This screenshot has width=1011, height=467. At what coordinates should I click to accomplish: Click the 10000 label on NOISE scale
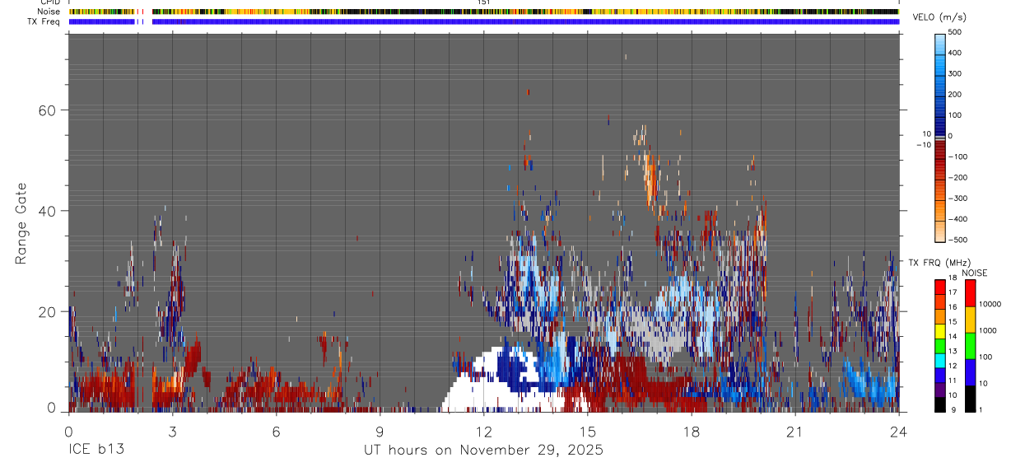[x=992, y=305]
